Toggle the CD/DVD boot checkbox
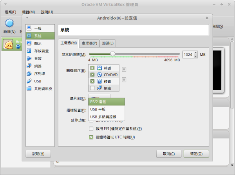Screen dimensions: 235x175 pyautogui.click(x=92, y=75)
